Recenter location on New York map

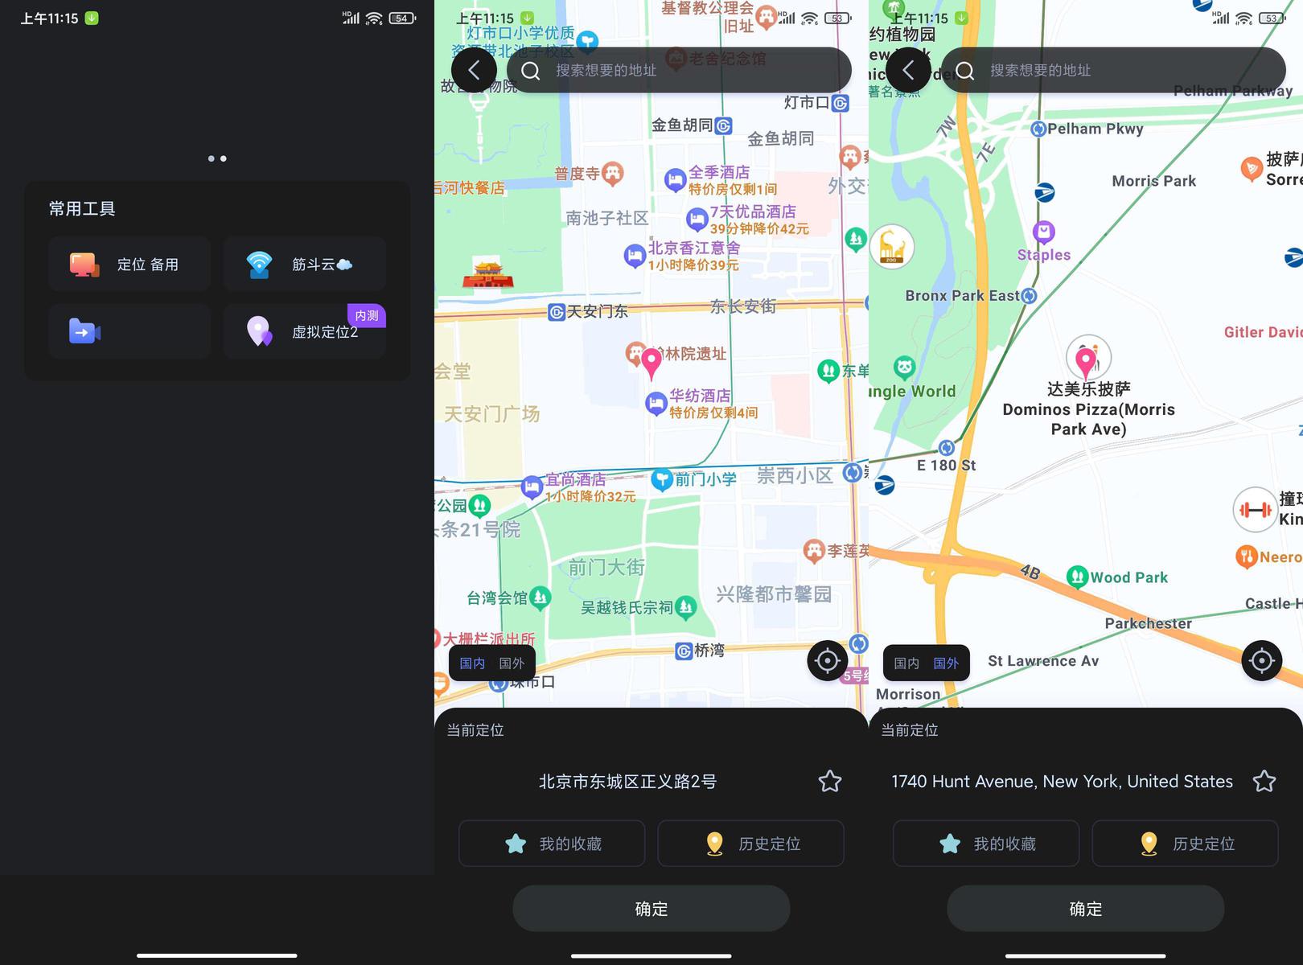pos(1262,661)
